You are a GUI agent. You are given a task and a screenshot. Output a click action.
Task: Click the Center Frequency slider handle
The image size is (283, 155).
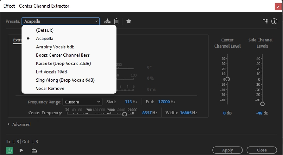[x=125, y=114]
